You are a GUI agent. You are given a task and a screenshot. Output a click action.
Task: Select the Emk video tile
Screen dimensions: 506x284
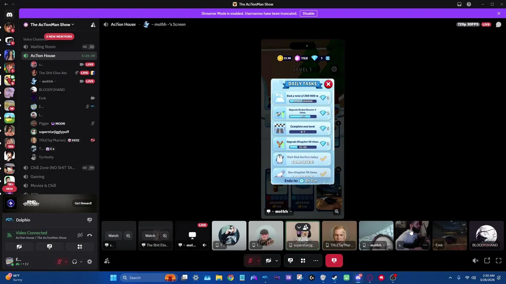click(449, 236)
